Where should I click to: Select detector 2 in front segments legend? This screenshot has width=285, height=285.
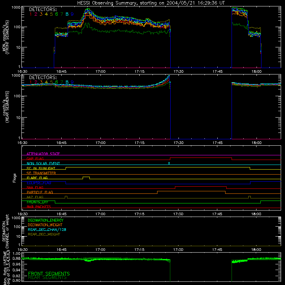tap(36, 14)
